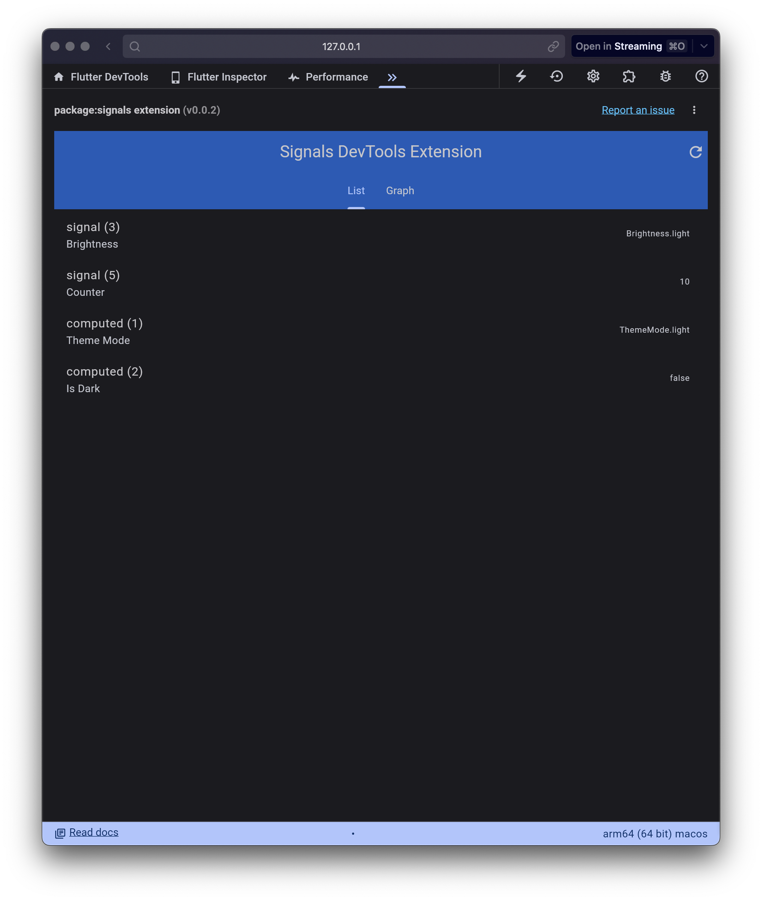Click the 127.0.0.1 address field

(x=341, y=47)
